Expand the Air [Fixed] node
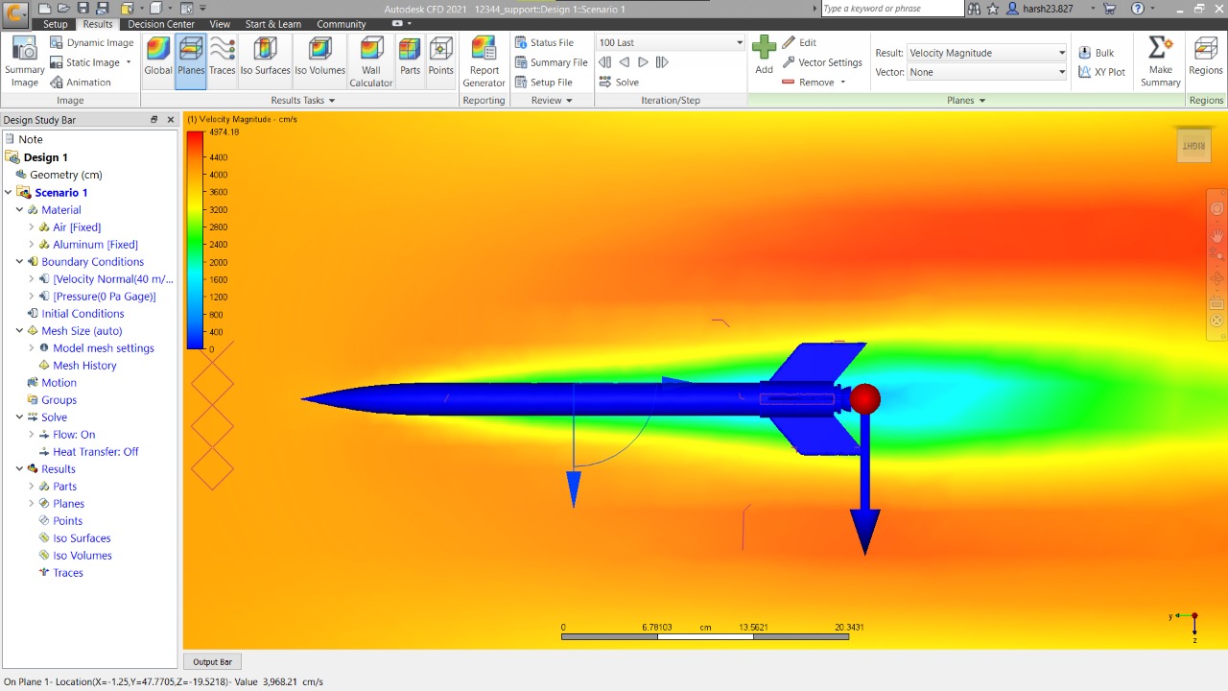This screenshot has height=691, width=1228. tap(32, 227)
